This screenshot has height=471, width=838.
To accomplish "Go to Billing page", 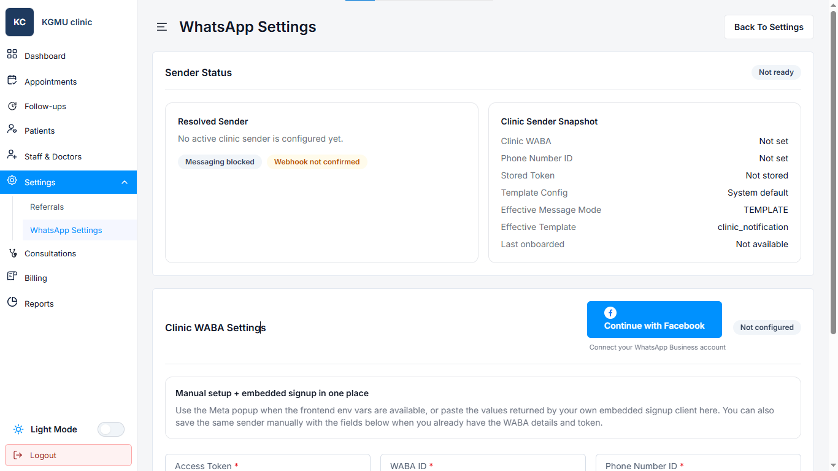I will tap(68, 278).
